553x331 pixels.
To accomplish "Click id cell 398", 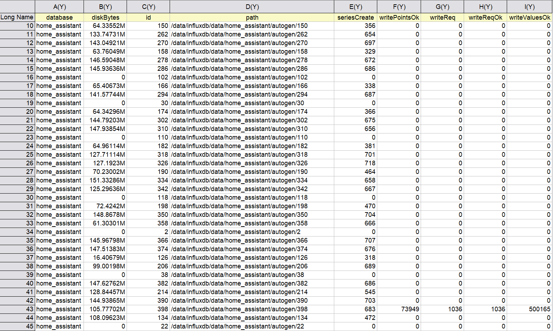I will pos(148,309).
